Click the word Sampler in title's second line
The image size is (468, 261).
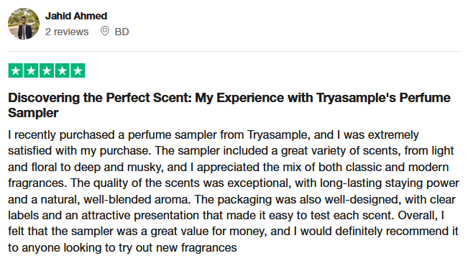point(33,113)
